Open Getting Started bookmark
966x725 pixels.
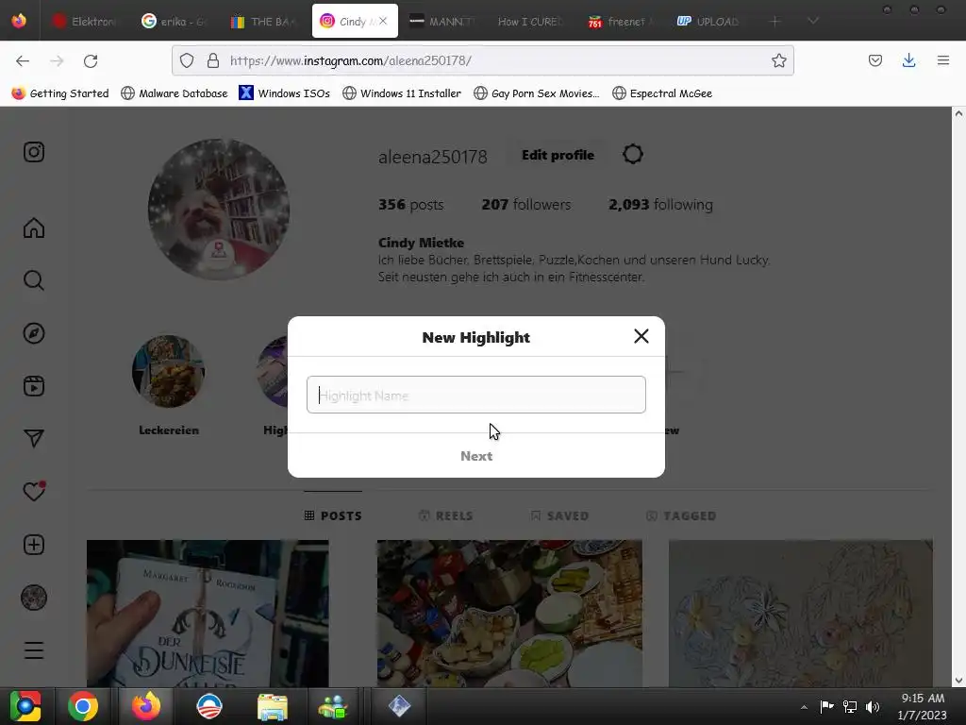[x=60, y=93]
